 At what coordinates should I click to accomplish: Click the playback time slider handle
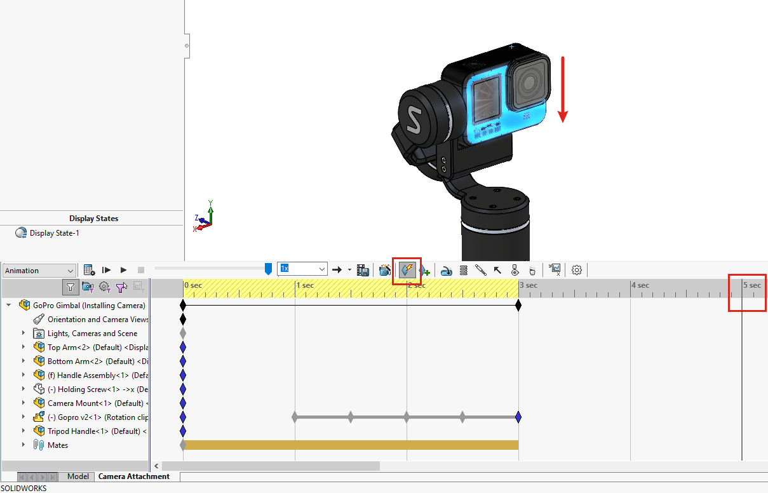click(268, 269)
